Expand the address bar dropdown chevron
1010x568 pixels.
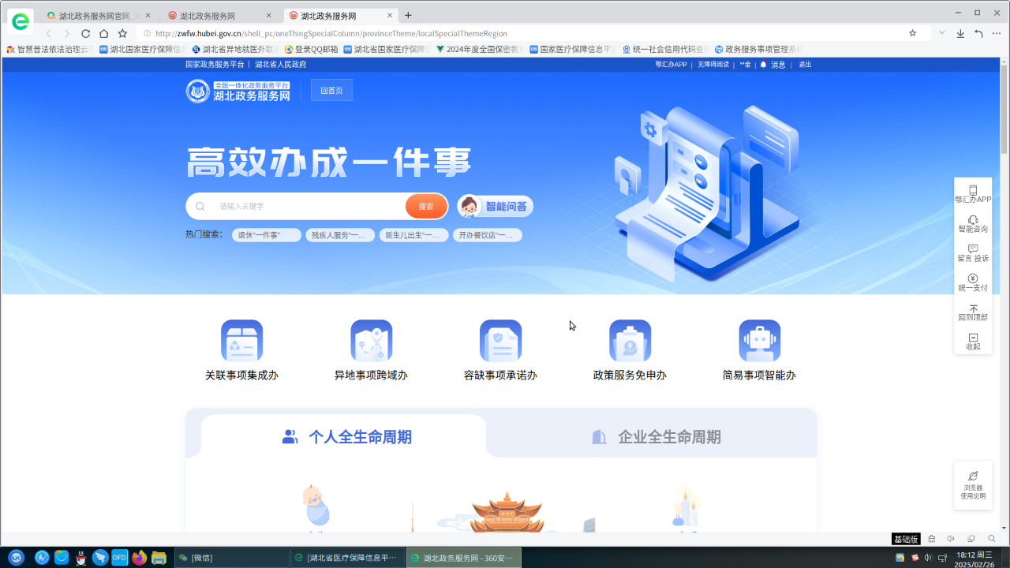pyautogui.click(x=941, y=33)
